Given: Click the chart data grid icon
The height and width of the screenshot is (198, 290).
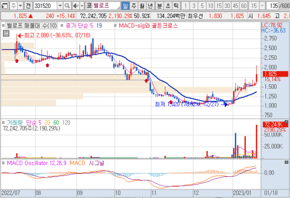Looking at the screenshot, I should (x=6, y=34).
